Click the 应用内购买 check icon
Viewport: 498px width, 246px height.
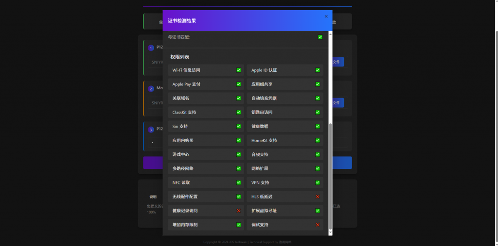(238, 140)
